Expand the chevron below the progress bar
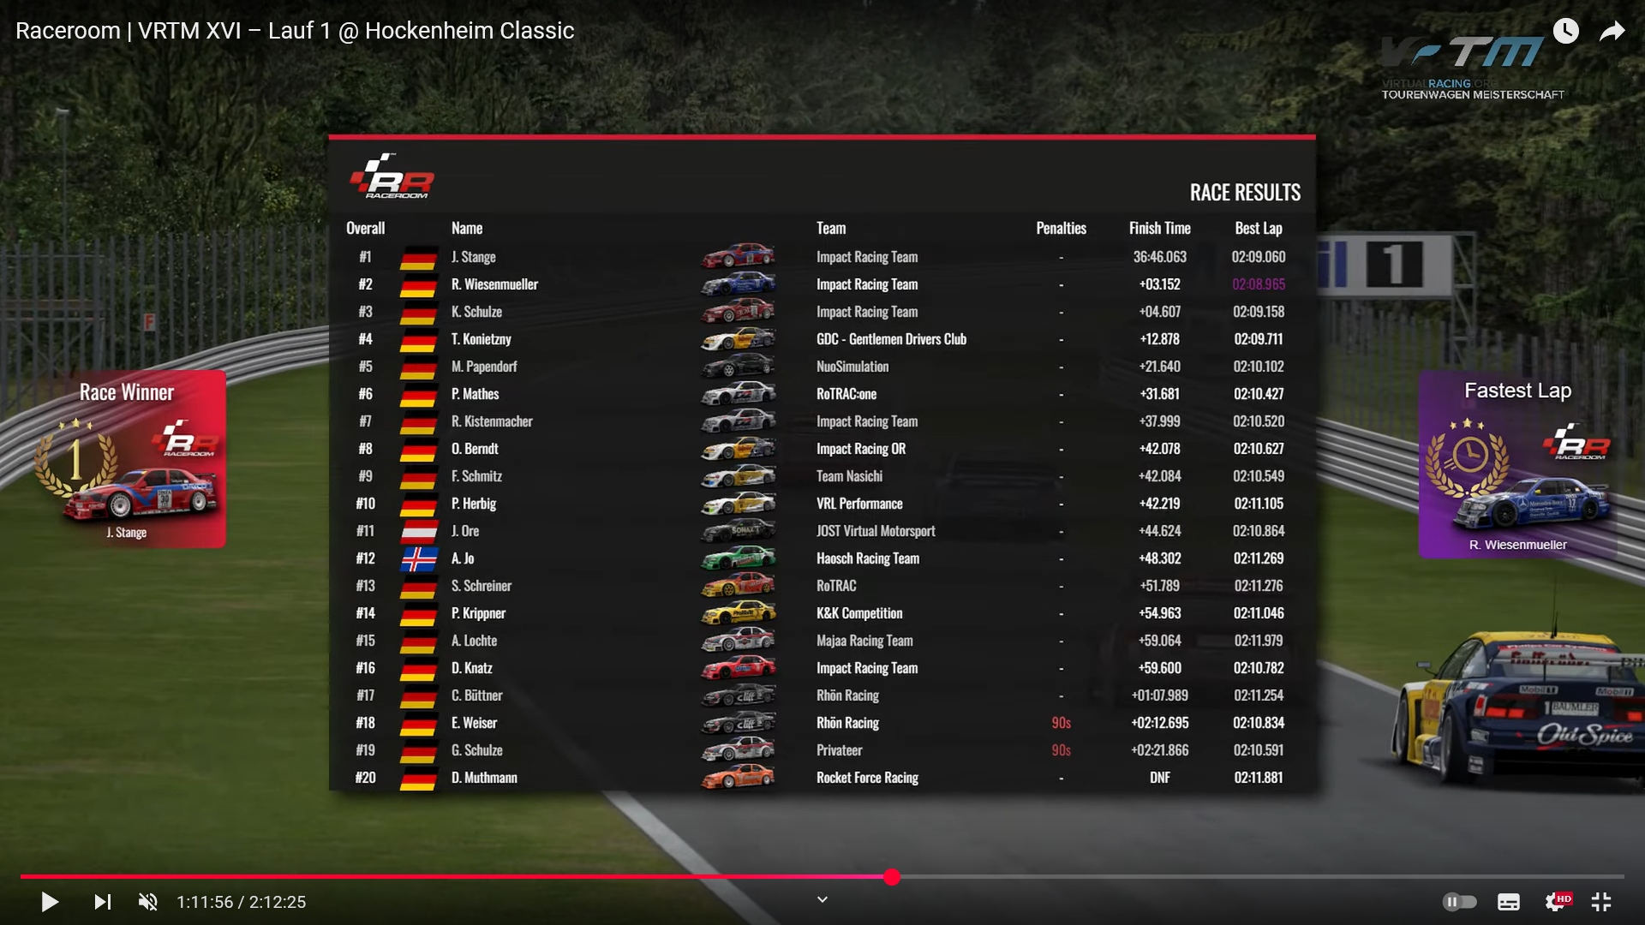The image size is (1645, 925). pyautogui.click(x=822, y=899)
